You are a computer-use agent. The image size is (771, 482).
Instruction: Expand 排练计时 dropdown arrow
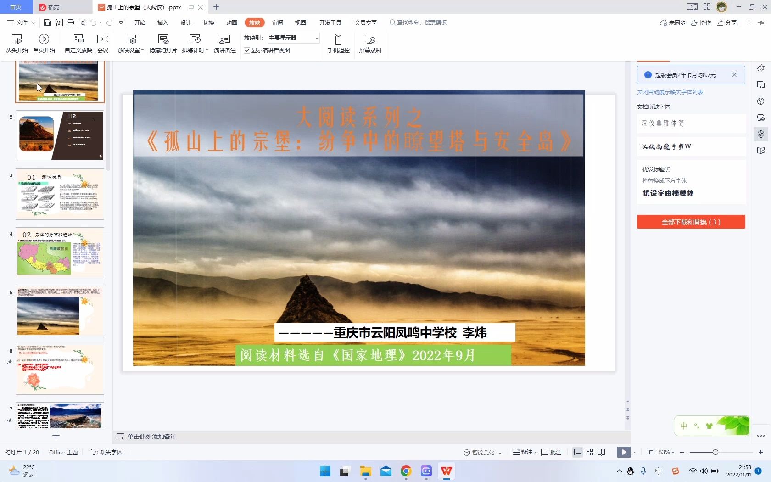[x=207, y=50]
